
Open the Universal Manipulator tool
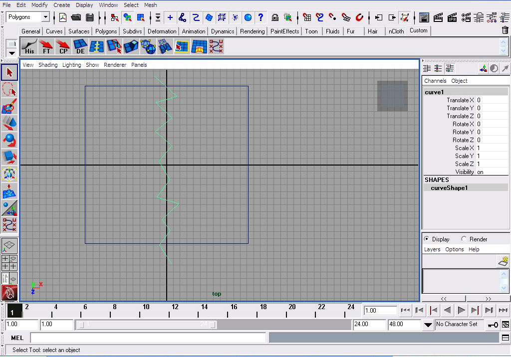tap(9, 174)
